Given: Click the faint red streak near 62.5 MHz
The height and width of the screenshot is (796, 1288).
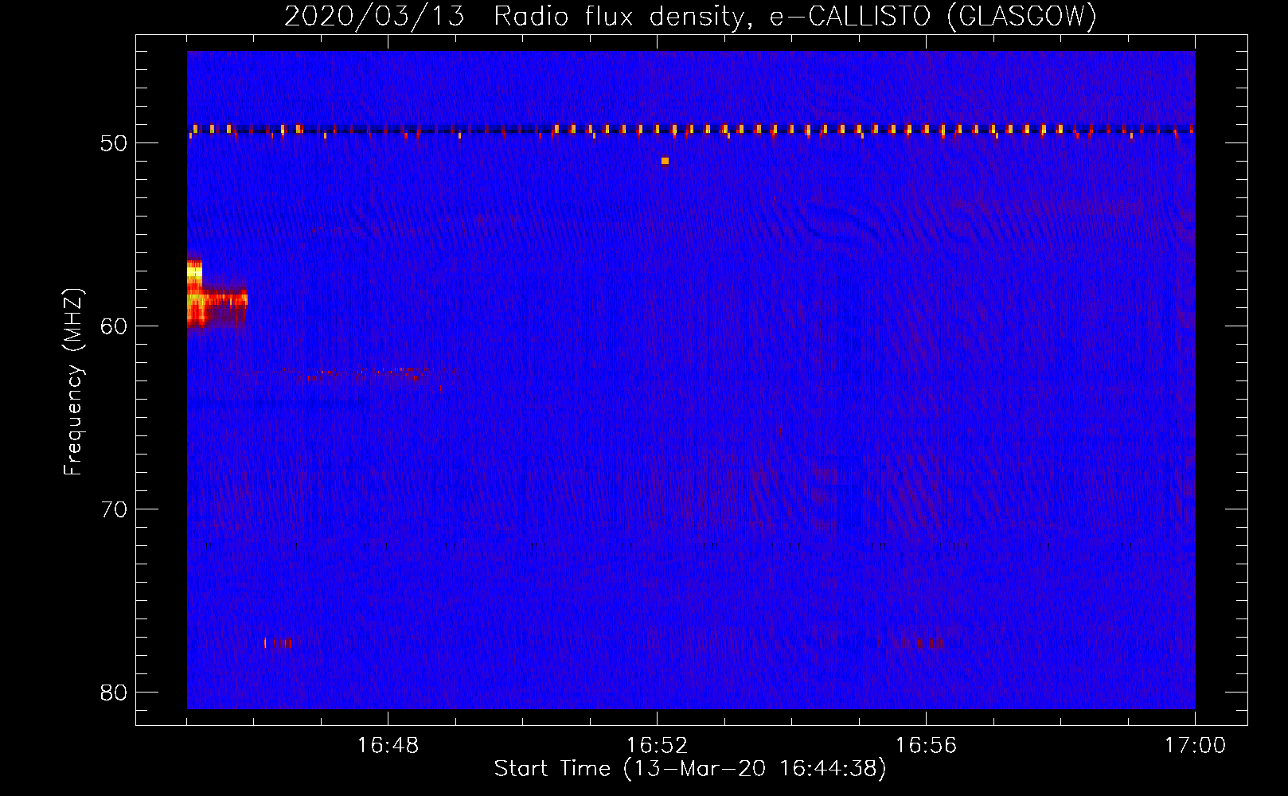Looking at the screenshot, I should [x=350, y=373].
